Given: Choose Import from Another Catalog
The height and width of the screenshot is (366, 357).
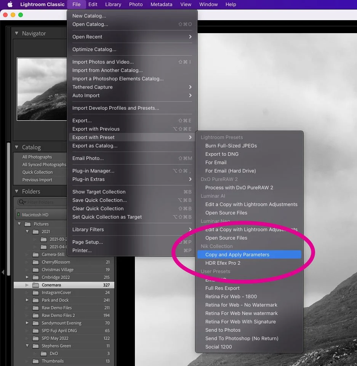Looking at the screenshot, I should click(132, 70).
